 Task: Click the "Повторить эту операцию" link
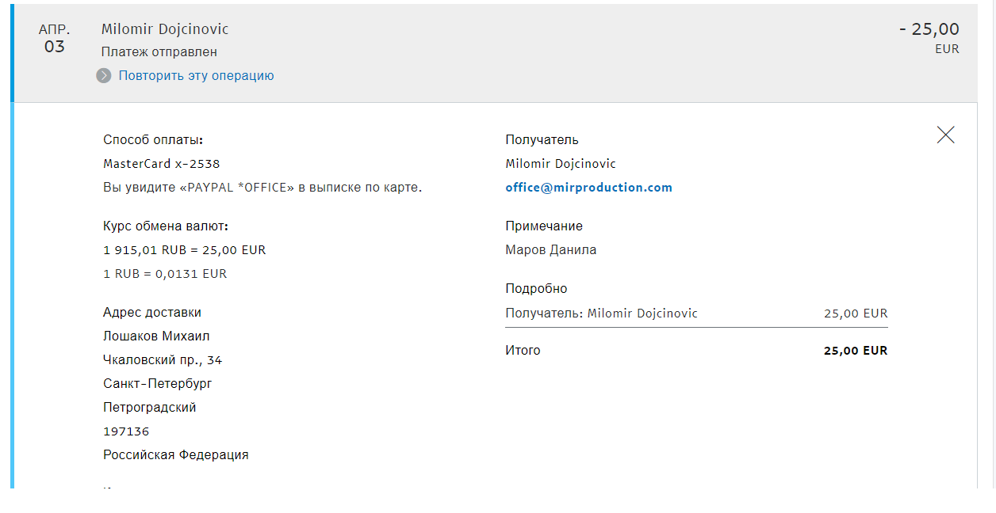[196, 76]
